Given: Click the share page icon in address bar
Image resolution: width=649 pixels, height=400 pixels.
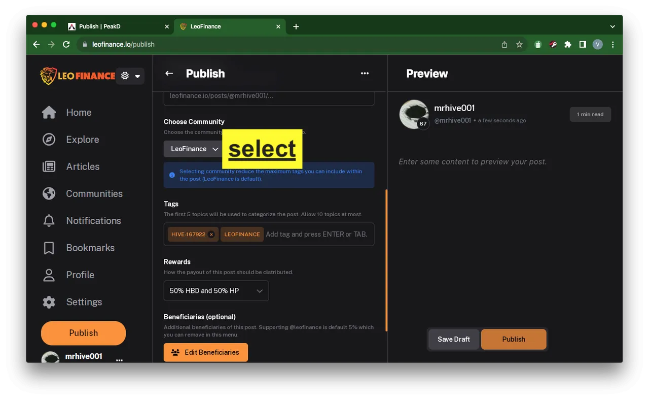Looking at the screenshot, I should [x=504, y=44].
